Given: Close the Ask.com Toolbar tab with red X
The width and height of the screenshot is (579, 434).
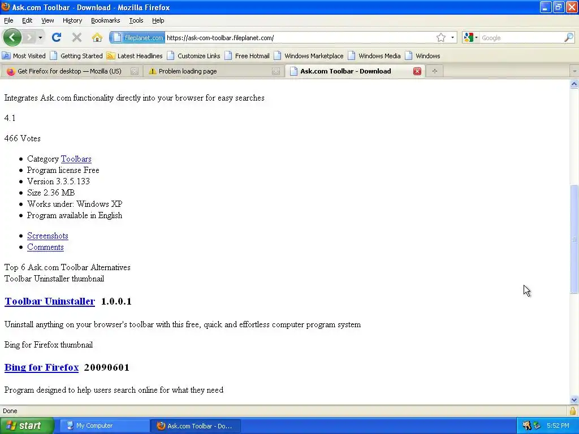Looking at the screenshot, I should click(x=417, y=71).
